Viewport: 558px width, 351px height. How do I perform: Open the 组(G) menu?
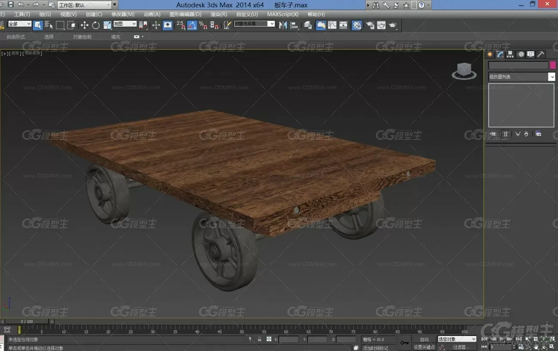pos(45,14)
